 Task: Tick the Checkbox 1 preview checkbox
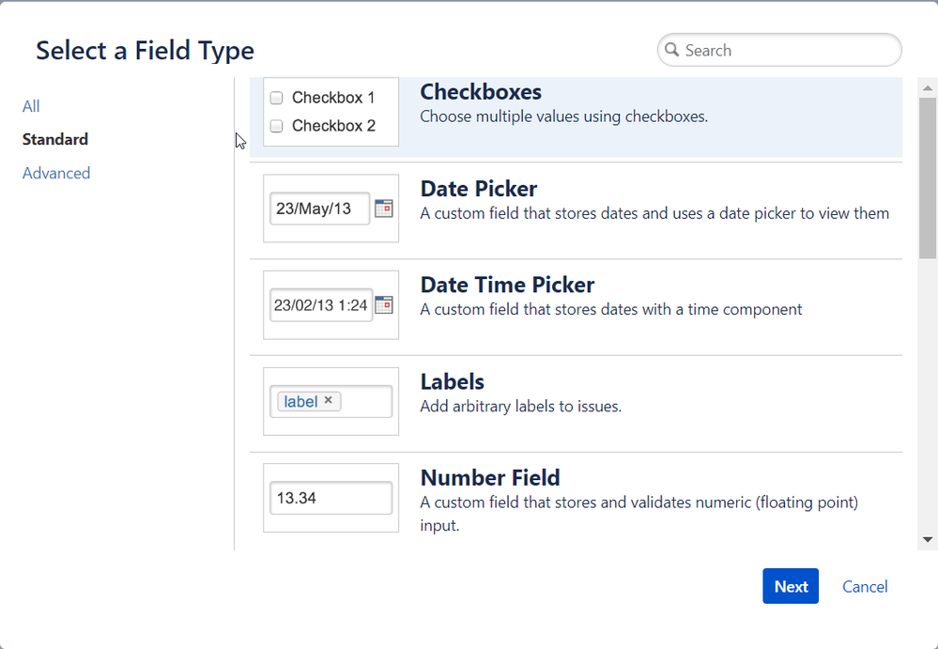tap(276, 98)
